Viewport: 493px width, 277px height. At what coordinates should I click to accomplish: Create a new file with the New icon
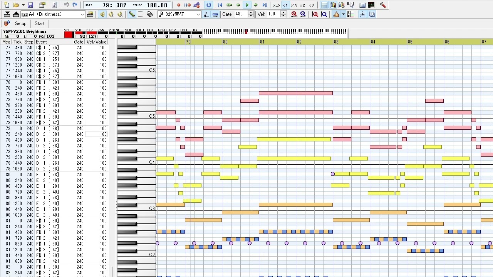point(7,5)
